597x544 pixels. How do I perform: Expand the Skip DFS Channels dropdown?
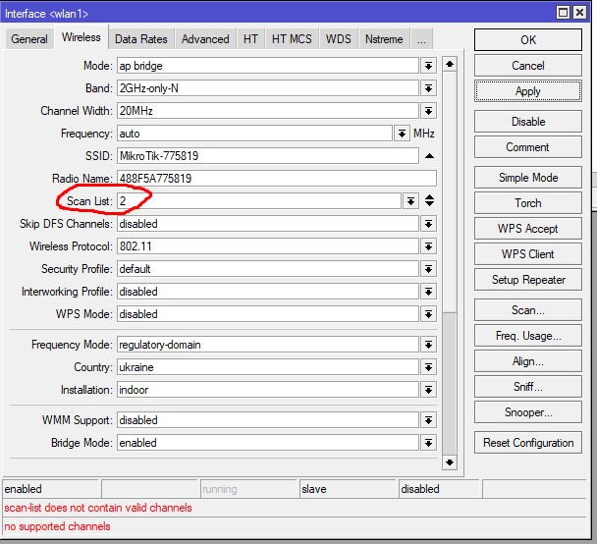click(x=428, y=224)
